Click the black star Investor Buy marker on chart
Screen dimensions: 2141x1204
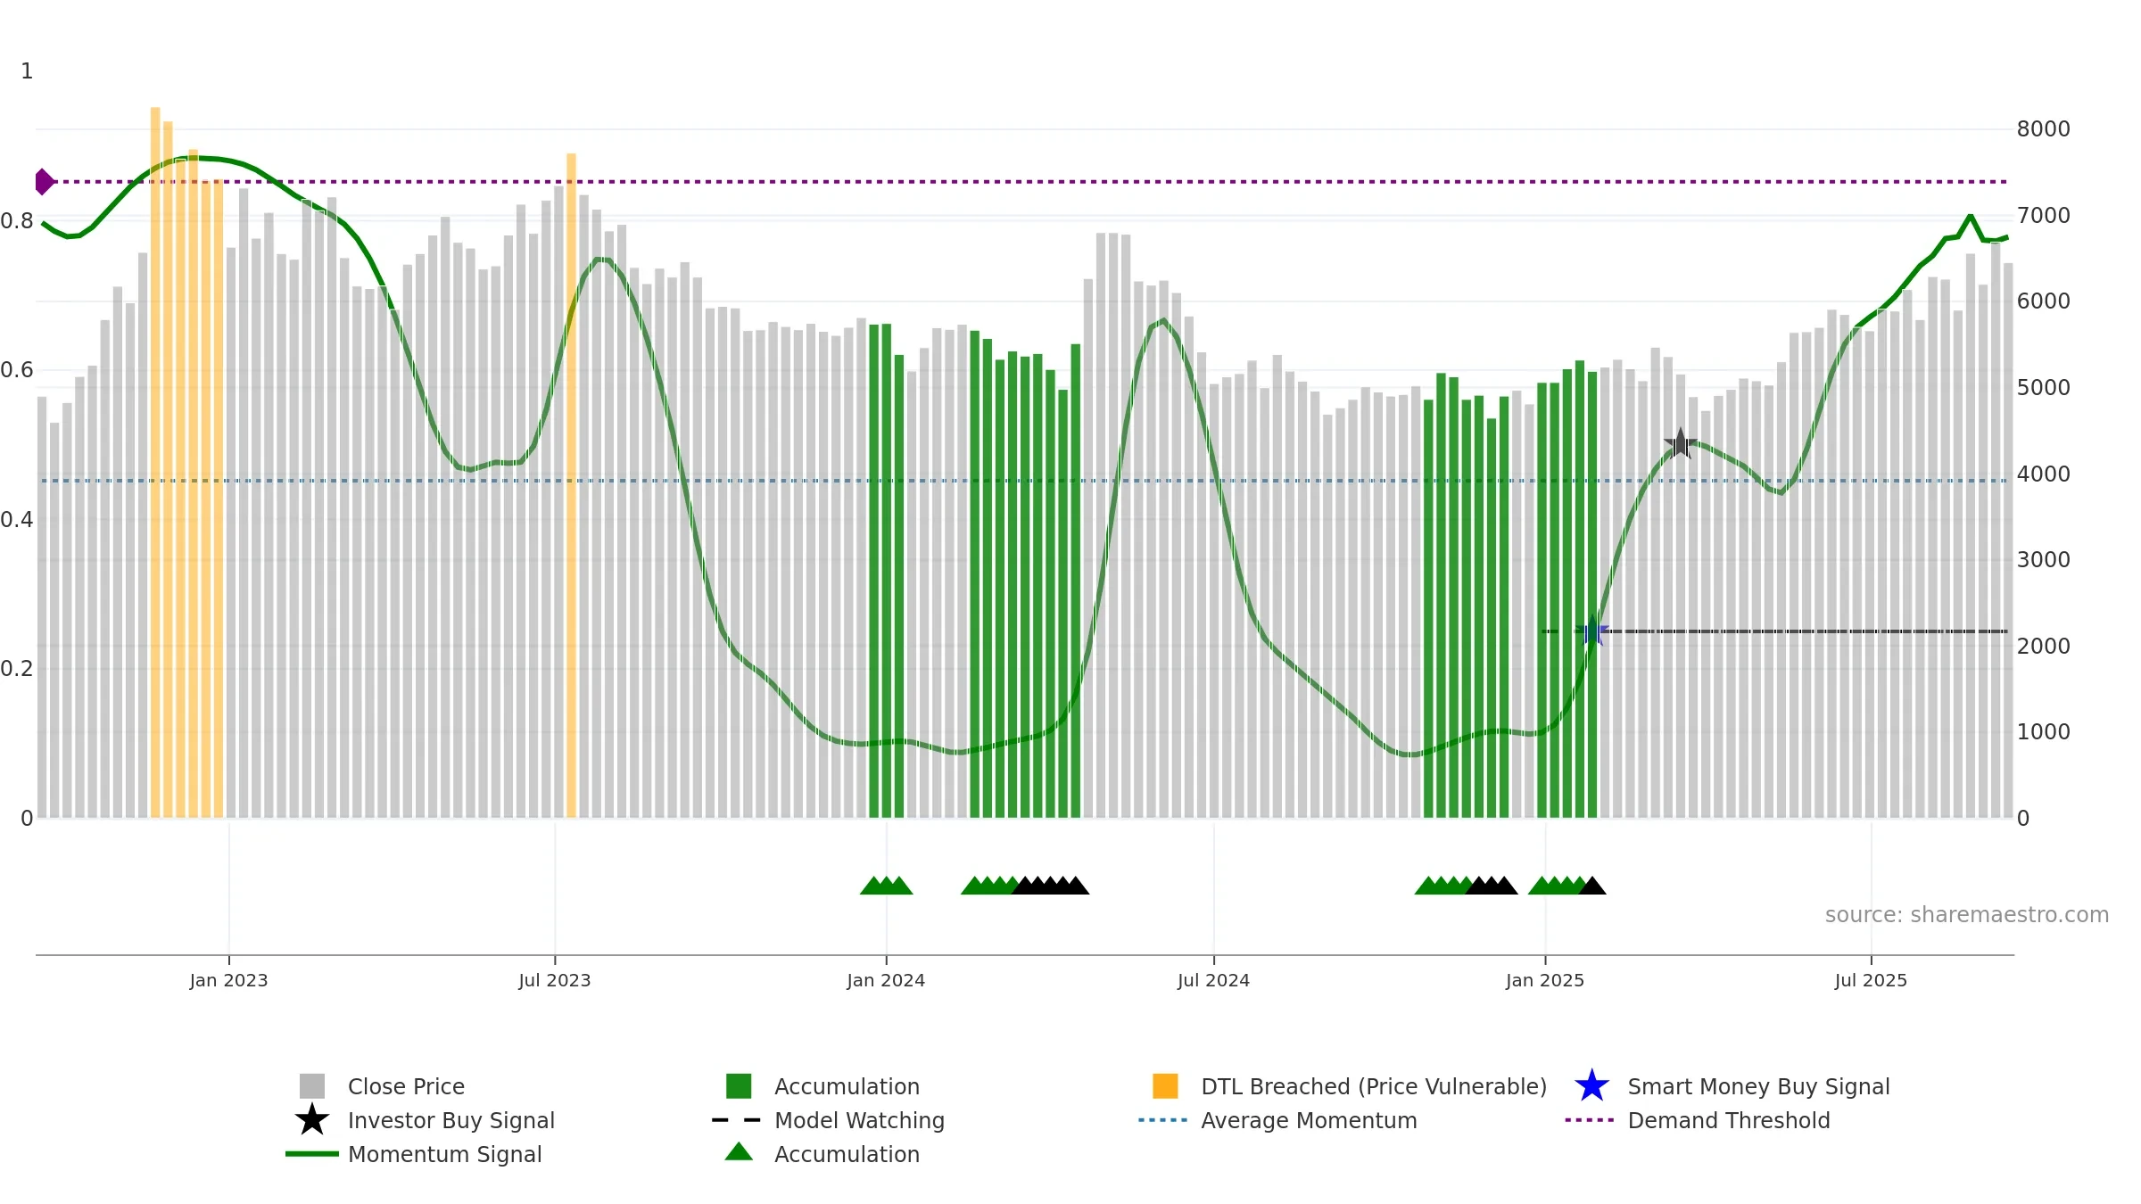(x=1681, y=443)
